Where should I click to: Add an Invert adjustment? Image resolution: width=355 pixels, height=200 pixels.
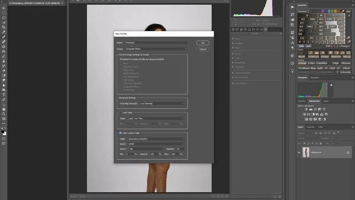point(306,119)
